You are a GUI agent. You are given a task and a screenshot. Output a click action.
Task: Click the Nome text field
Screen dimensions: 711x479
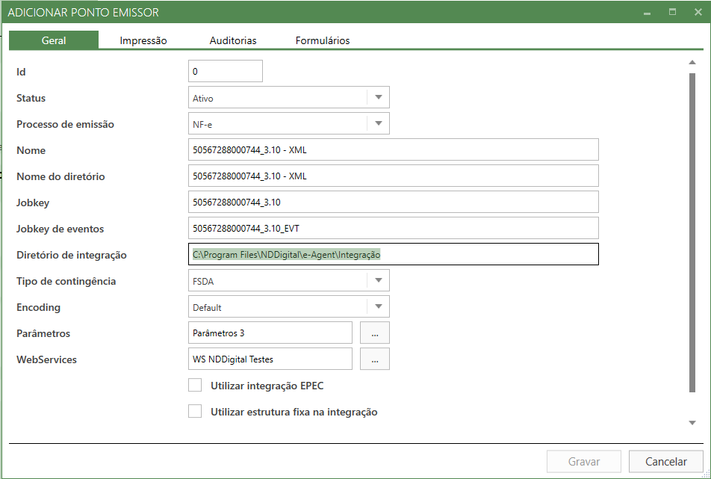pyautogui.click(x=394, y=150)
